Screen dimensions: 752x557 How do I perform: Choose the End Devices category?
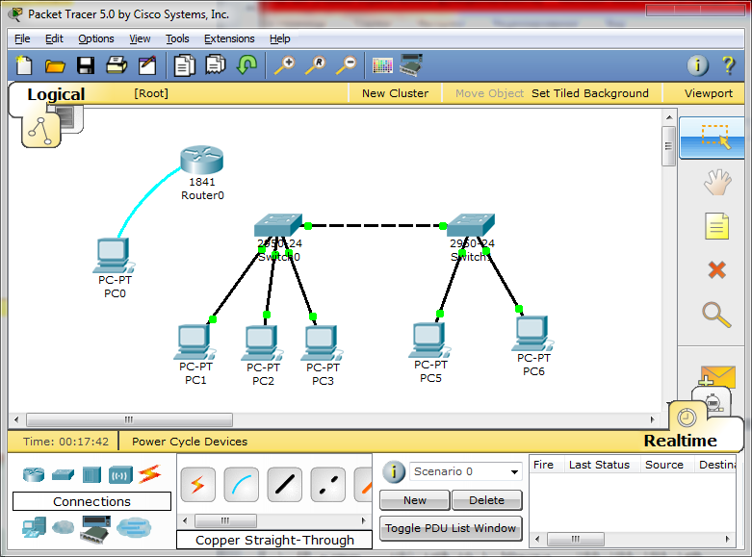[34, 528]
